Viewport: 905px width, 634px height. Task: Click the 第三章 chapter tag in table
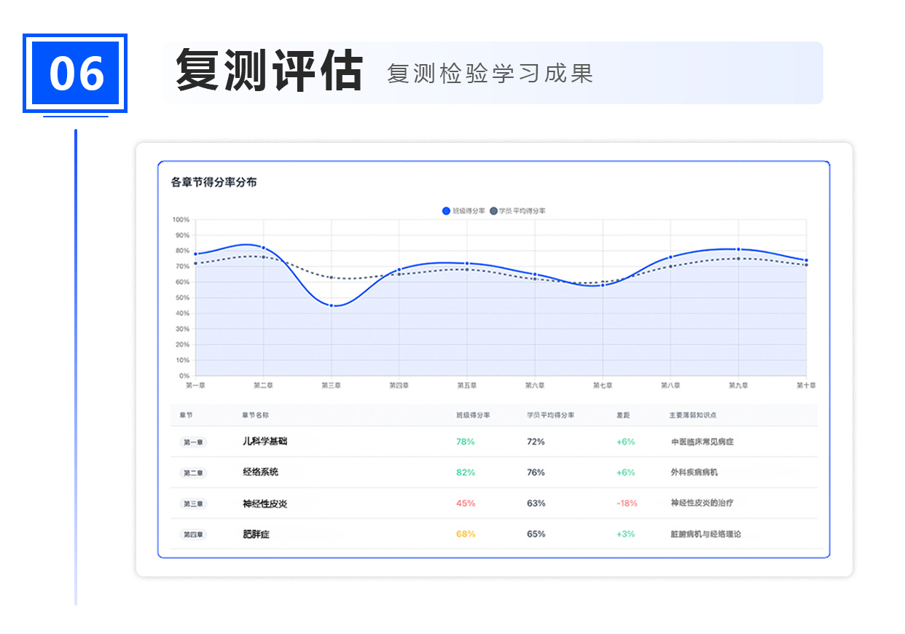(193, 504)
